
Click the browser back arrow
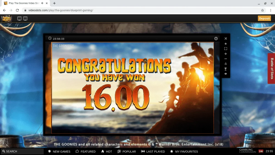[x=4, y=10]
